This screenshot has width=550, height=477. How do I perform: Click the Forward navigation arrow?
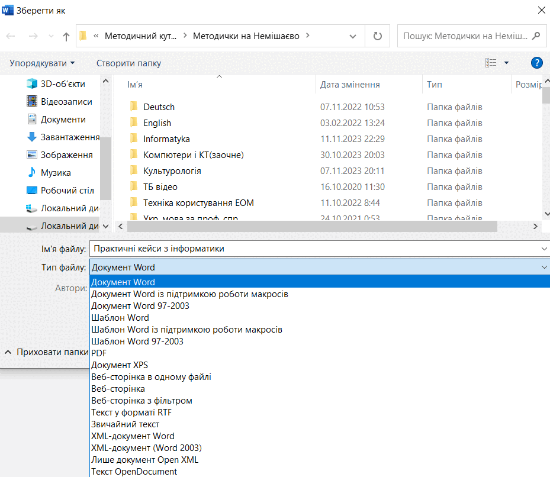(x=33, y=36)
